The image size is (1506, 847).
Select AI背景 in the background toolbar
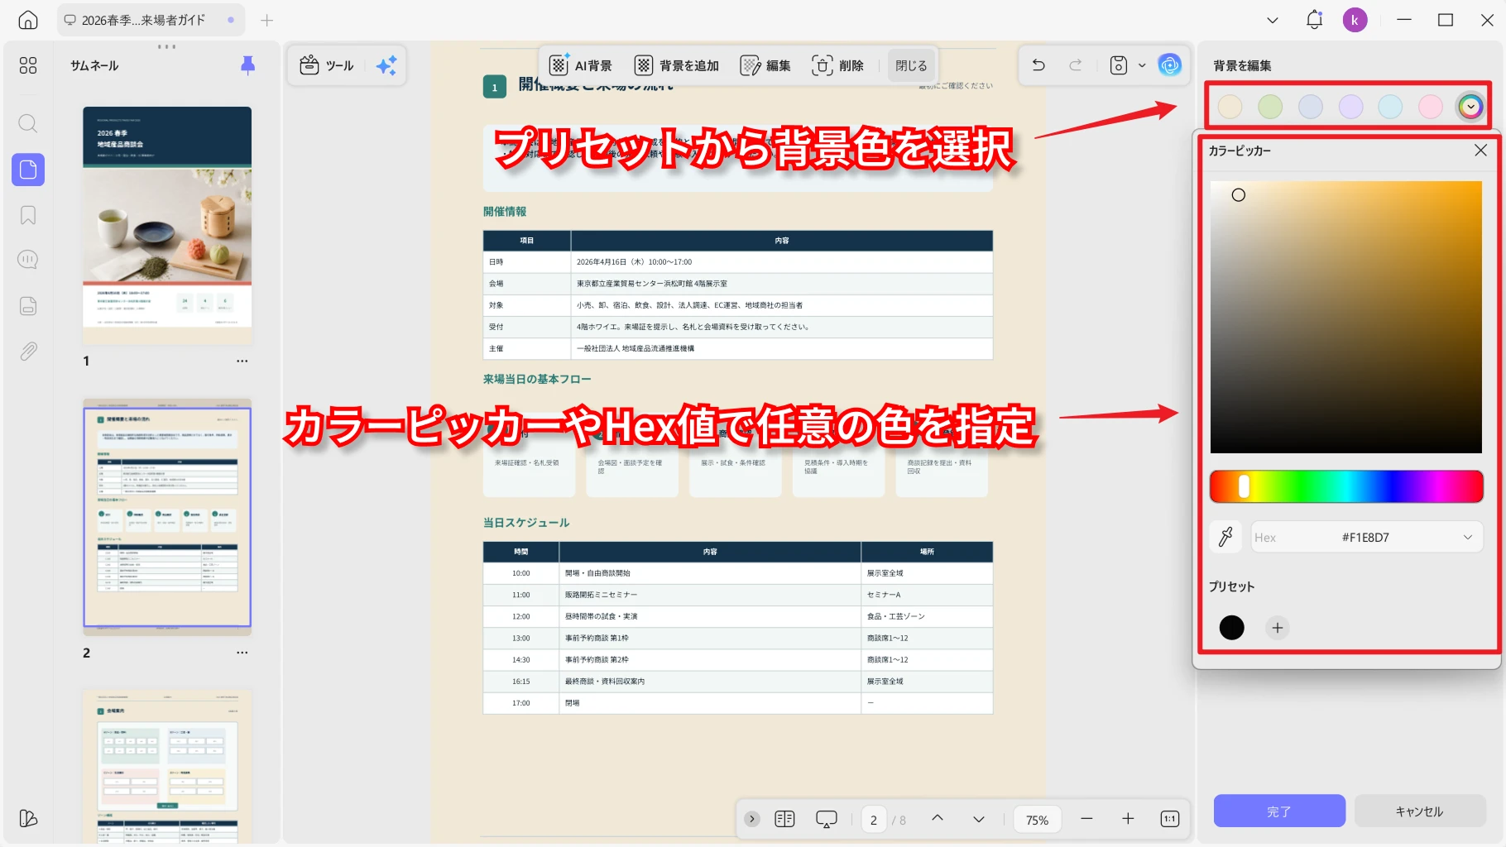point(581,65)
